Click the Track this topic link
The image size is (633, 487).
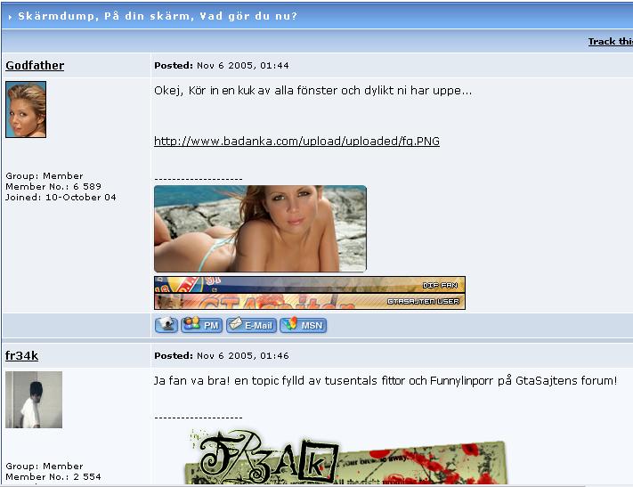611,41
